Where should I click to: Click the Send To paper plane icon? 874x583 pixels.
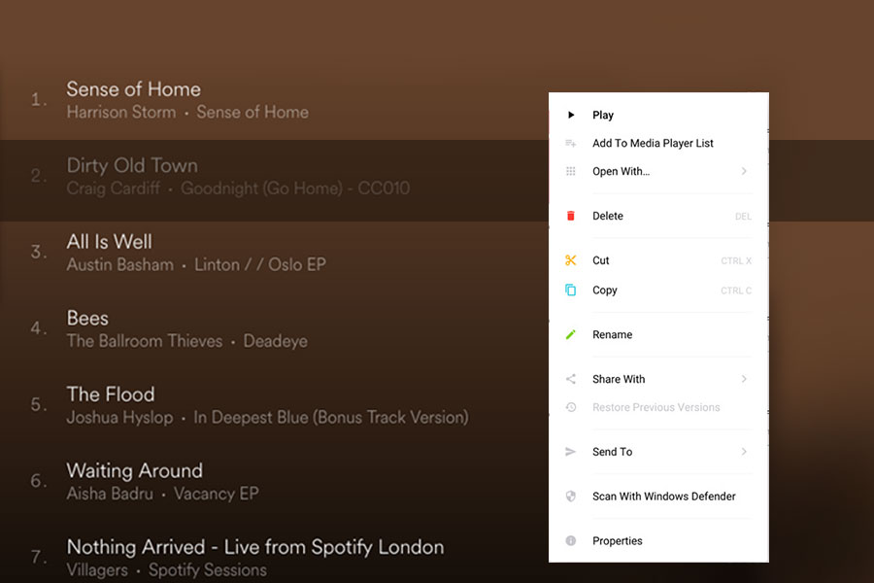(571, 452)
